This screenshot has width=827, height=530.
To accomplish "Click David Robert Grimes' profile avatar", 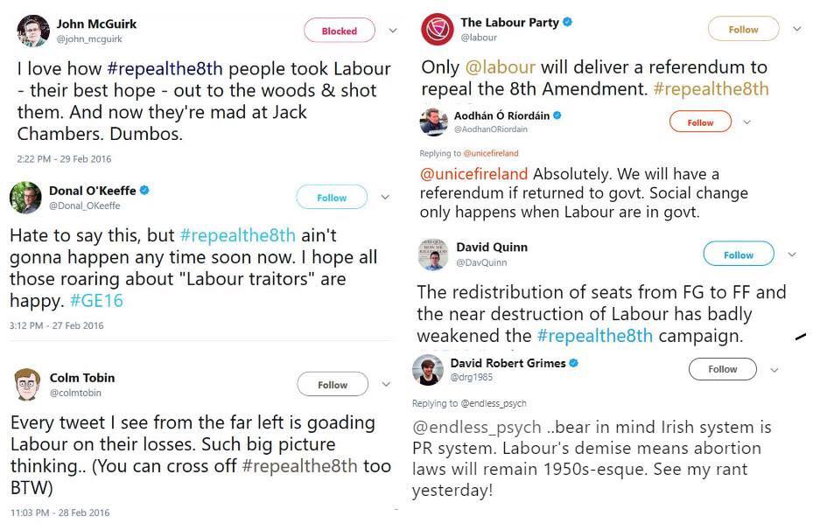I will [428, 369].
